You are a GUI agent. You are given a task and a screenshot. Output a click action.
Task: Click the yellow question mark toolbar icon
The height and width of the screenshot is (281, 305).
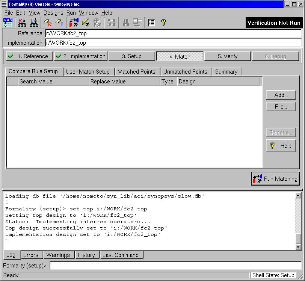click(163, 23)
